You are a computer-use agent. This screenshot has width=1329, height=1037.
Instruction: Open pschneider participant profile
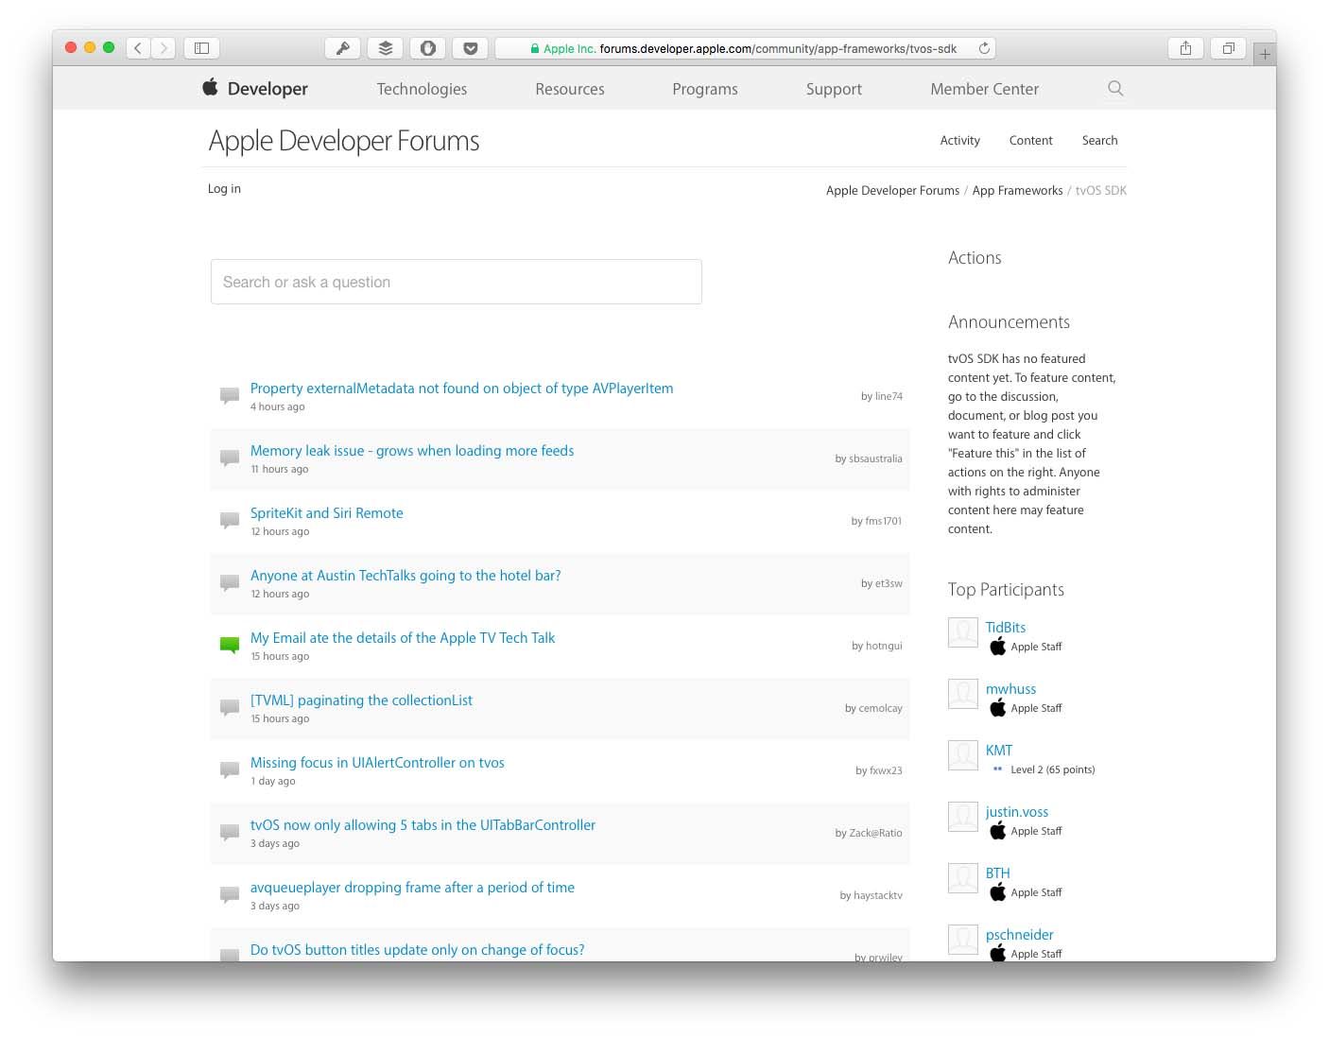[x=1019, y=935]
